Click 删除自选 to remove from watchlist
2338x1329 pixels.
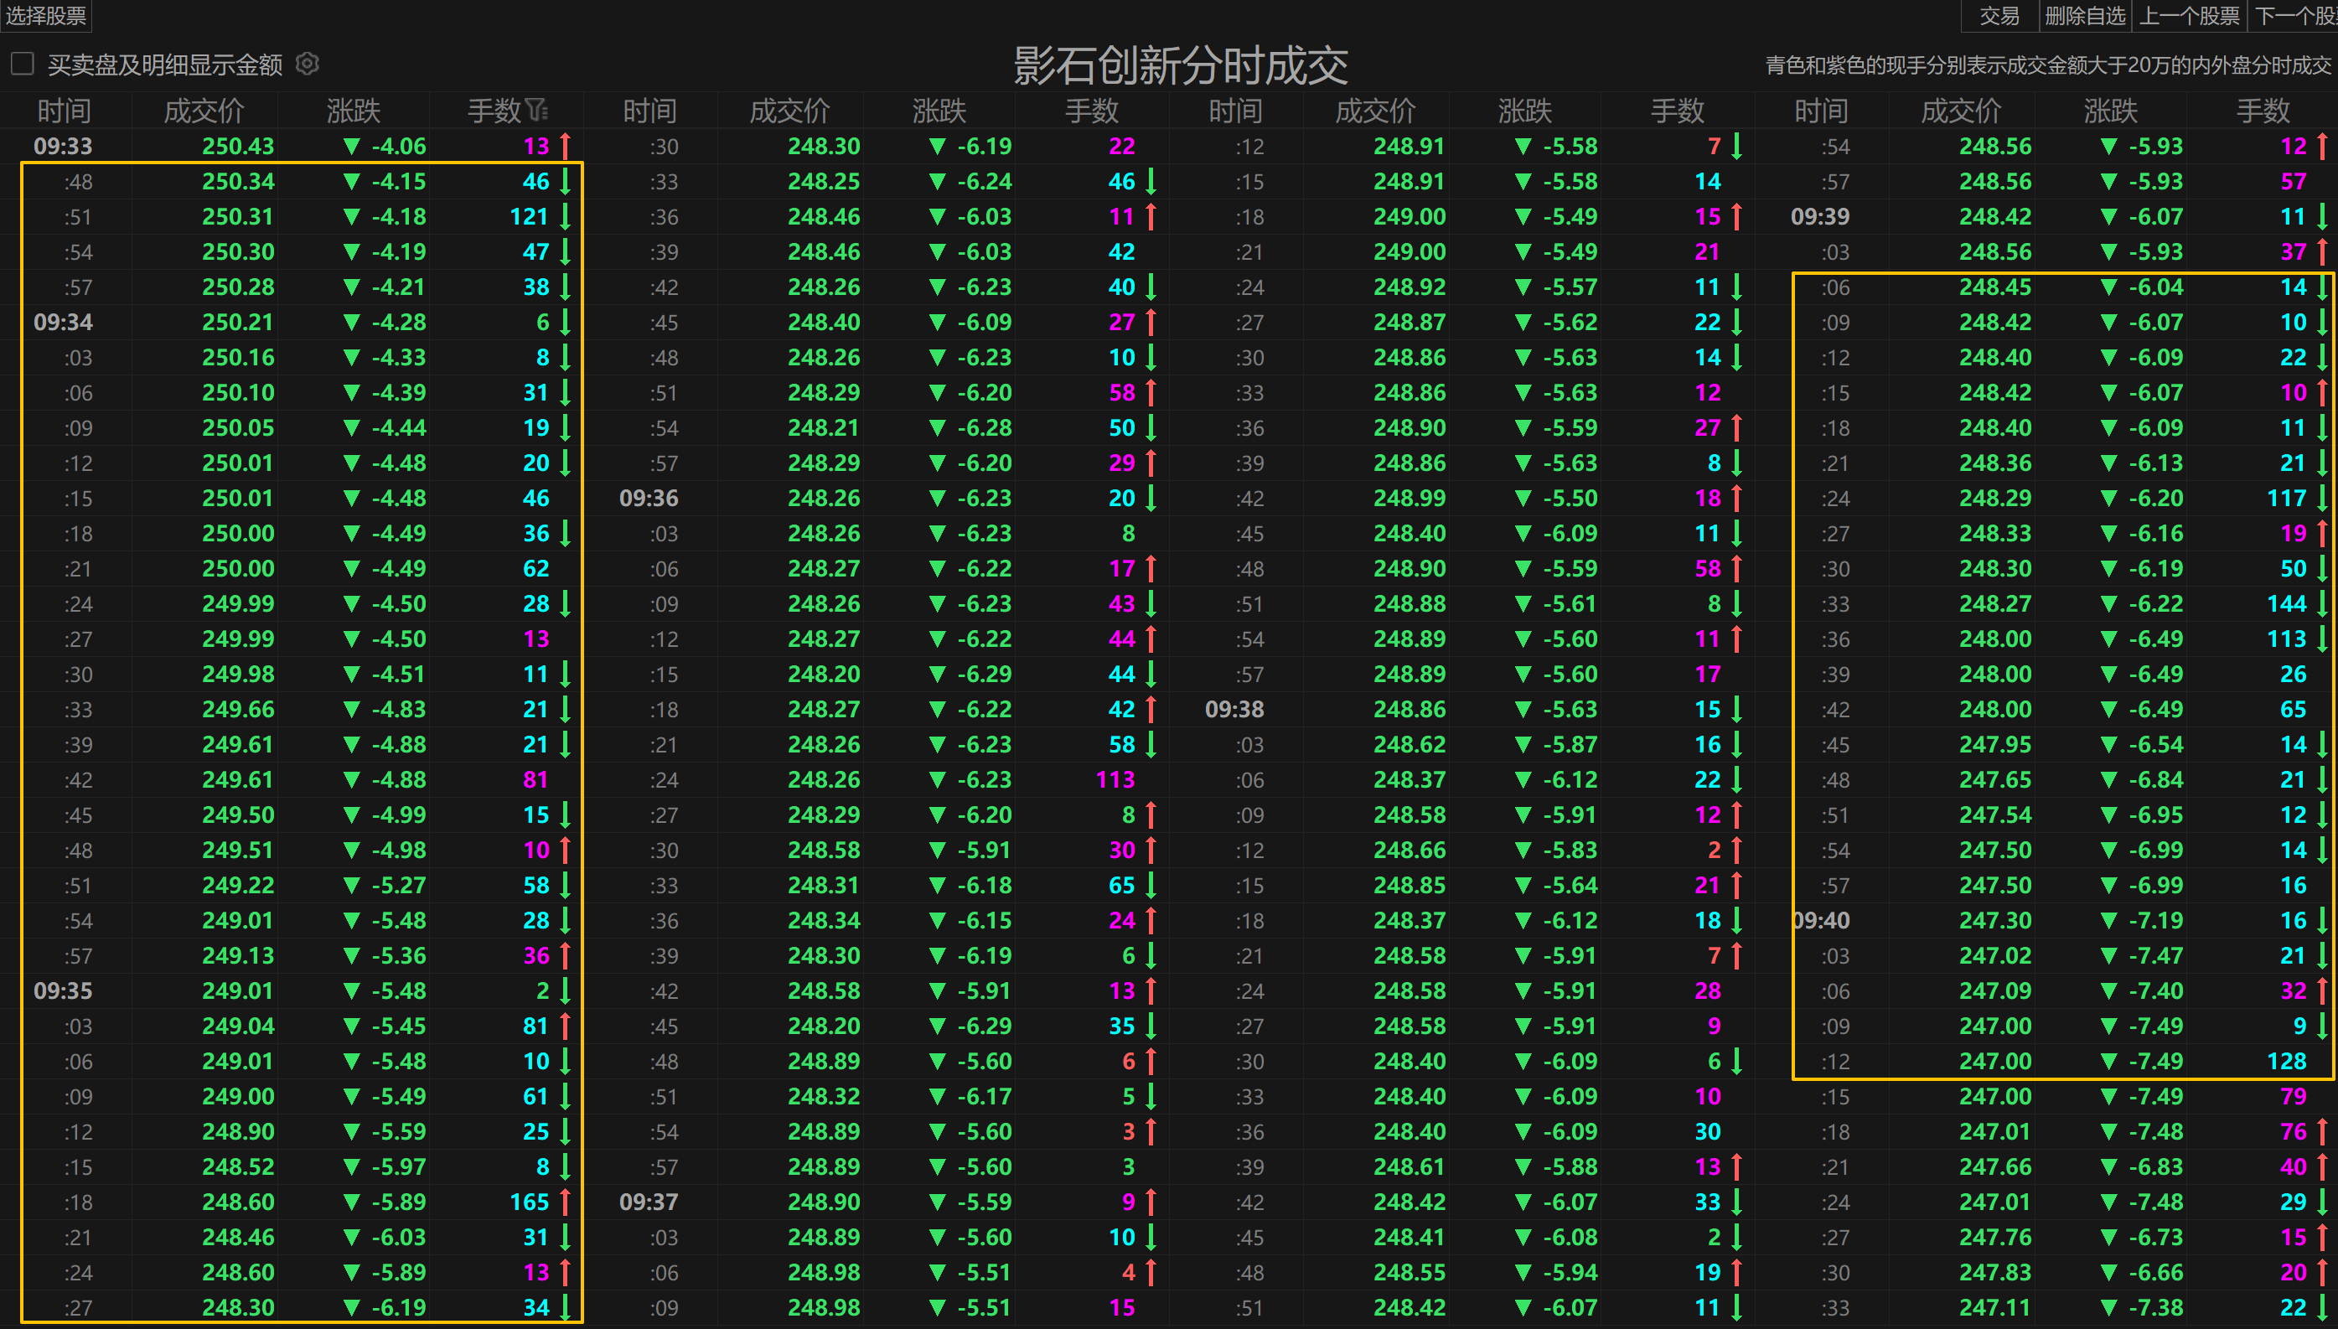click(2084, 14)
